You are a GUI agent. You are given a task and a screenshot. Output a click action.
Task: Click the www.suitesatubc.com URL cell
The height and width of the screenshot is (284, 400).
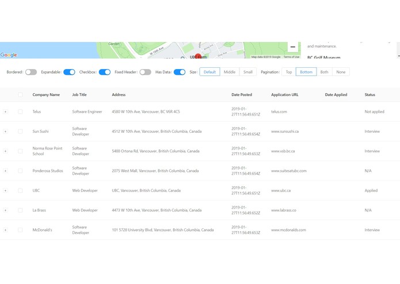point(289,171)
